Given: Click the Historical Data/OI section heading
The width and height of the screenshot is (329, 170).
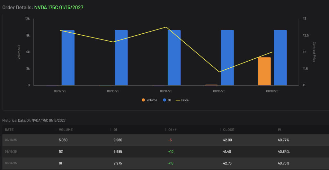Looking at the screenshot, I should click(x=34, y=120).
